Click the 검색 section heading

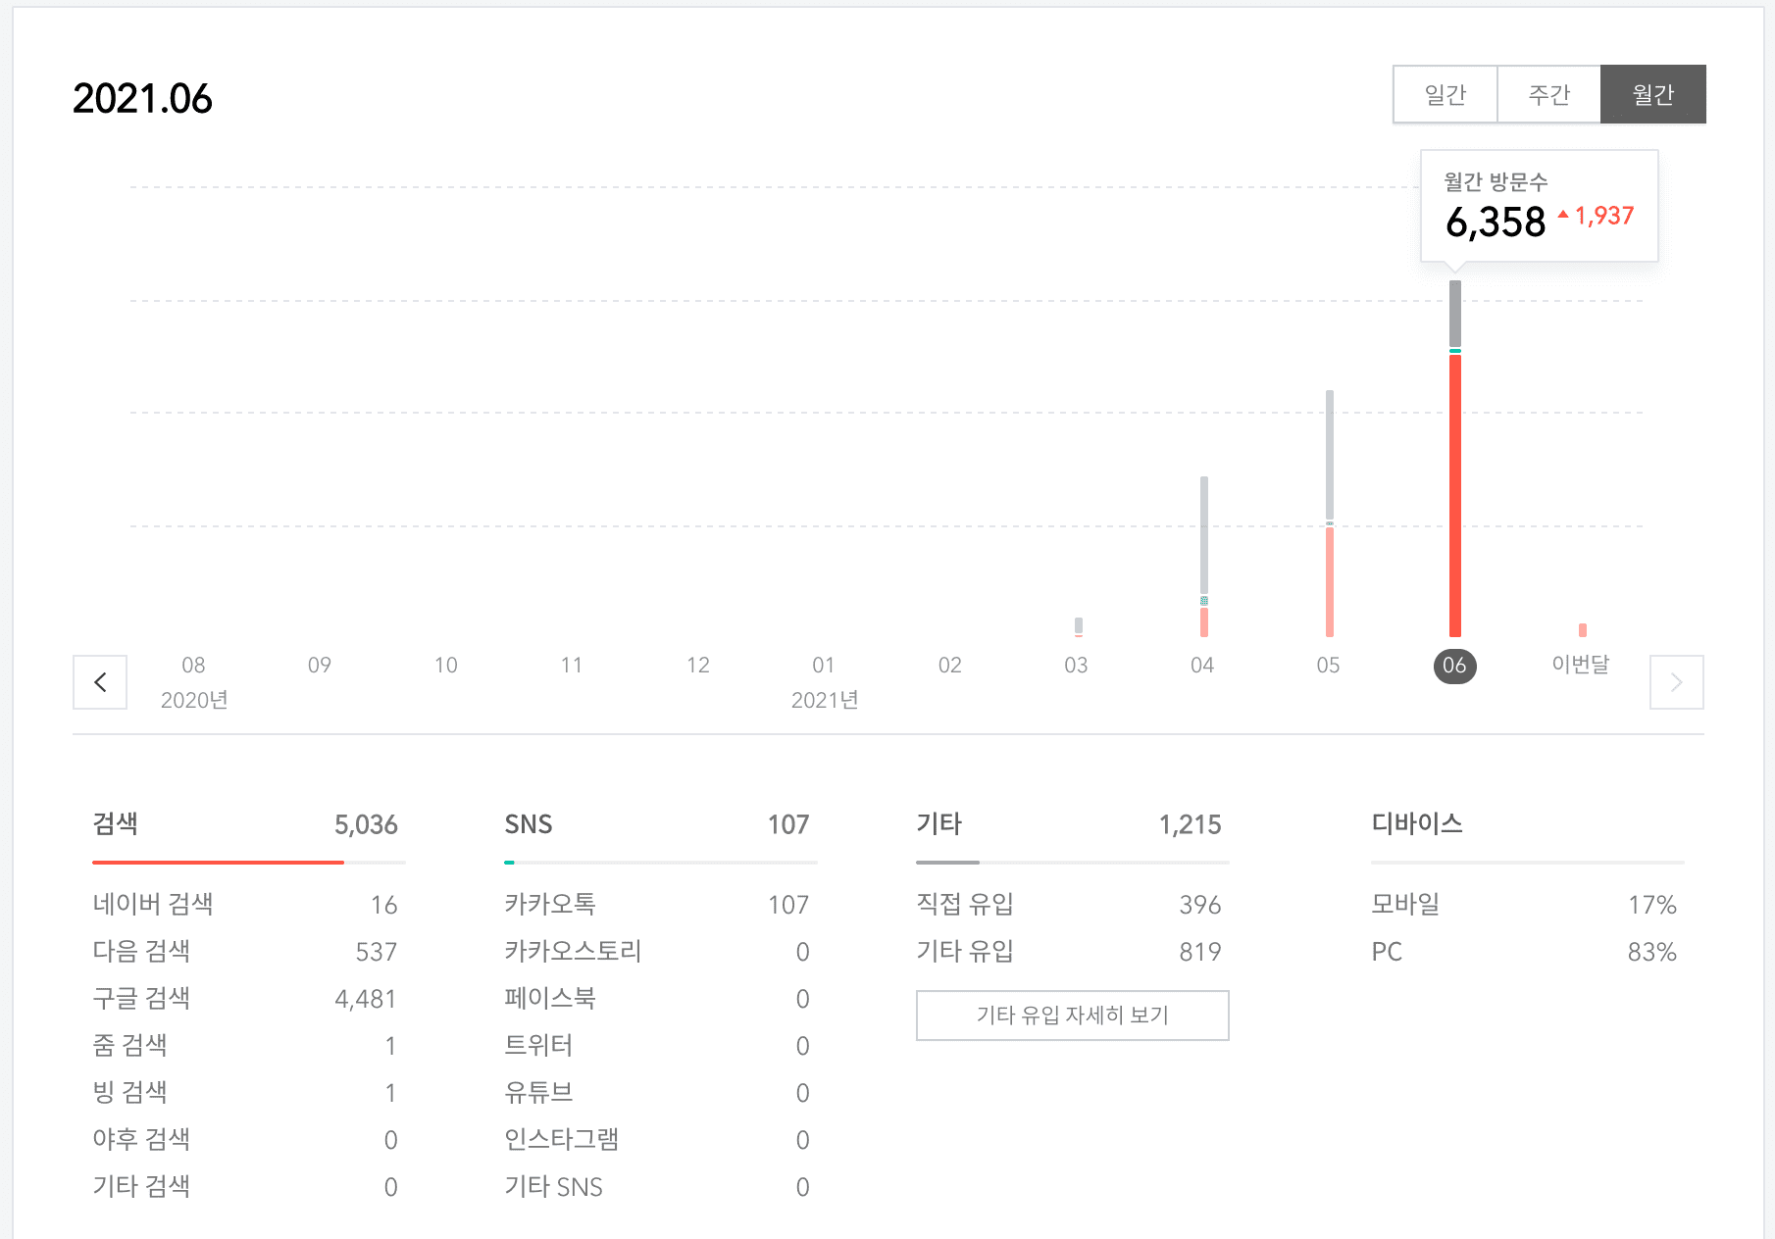[x=115, y=823]
